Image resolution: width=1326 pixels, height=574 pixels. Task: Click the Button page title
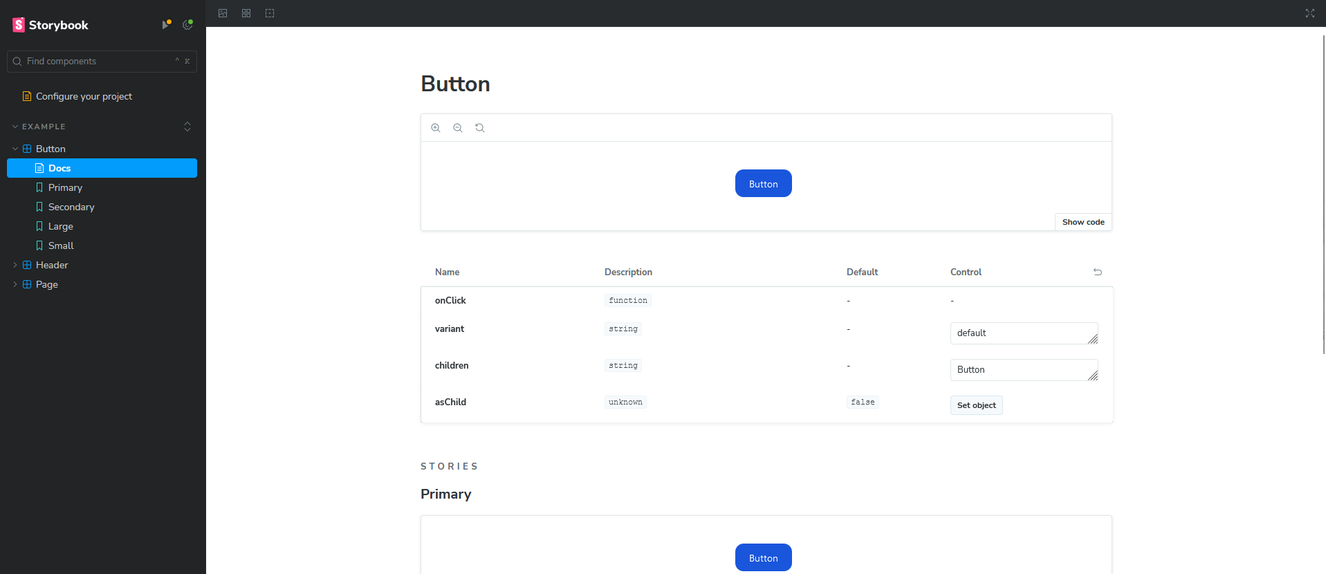coord(455,84)
